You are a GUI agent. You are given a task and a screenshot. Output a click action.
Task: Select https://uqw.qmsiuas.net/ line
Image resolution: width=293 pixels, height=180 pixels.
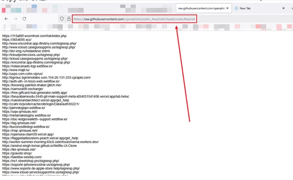click(20, 112)
